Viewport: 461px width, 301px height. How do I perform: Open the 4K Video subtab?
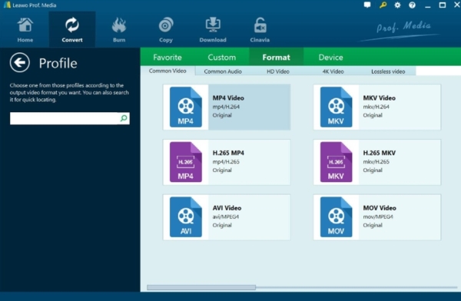[333, 71]
